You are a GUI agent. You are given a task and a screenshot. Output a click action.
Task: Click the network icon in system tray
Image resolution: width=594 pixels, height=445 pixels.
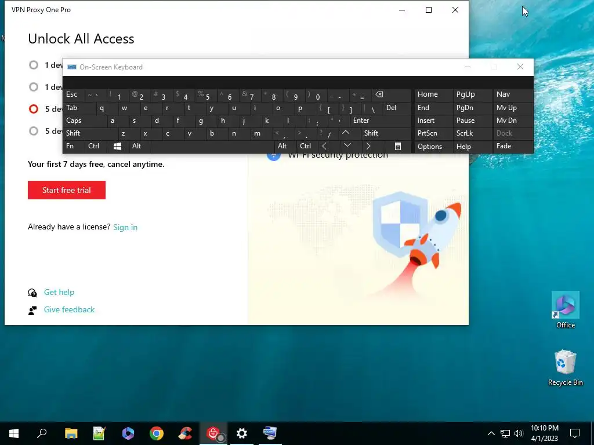tap(505, 433)
